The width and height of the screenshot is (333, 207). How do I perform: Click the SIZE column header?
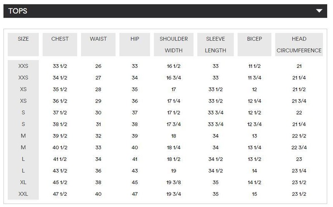tap(23, 39)
